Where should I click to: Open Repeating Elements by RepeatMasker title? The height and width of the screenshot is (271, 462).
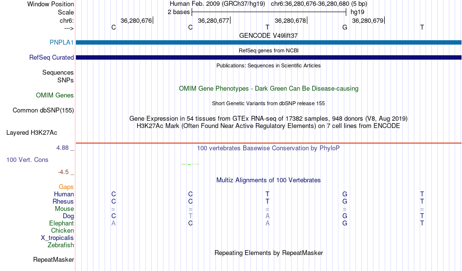tap(268, 253)
